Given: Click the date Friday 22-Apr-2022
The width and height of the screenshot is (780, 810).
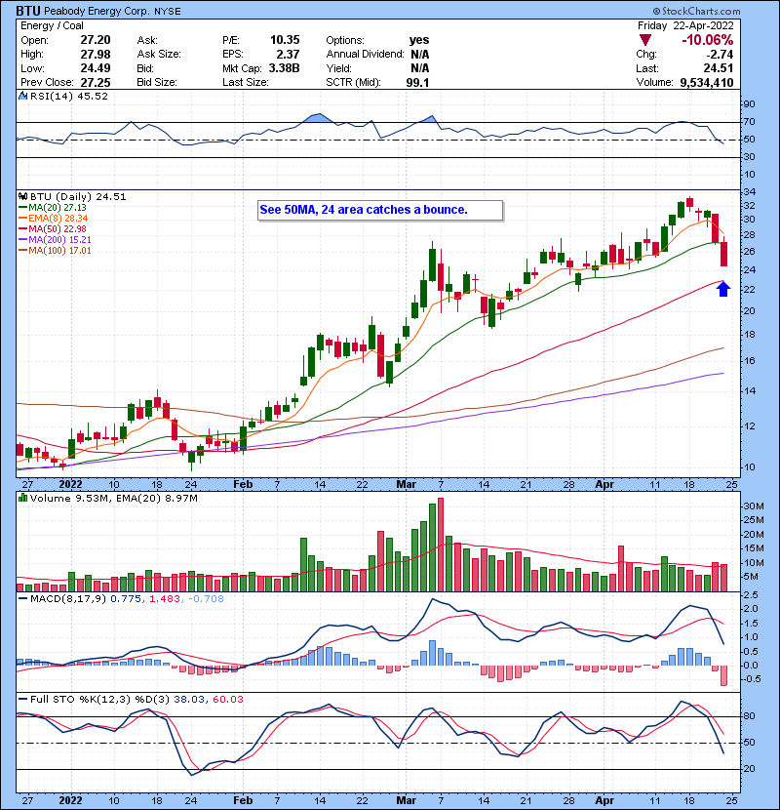Looking at the screenshot, I should point(685,25).
